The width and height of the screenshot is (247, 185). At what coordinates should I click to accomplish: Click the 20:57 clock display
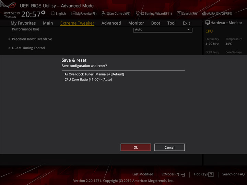[31, 14]
